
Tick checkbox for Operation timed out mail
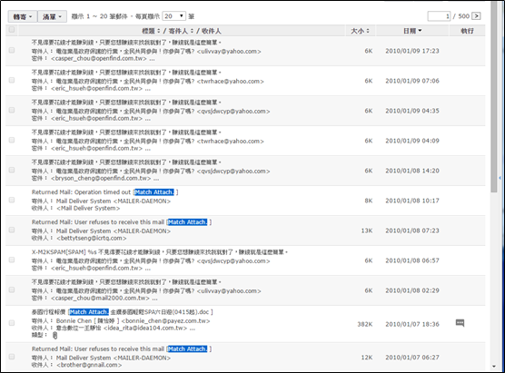[x=12, y=200]
